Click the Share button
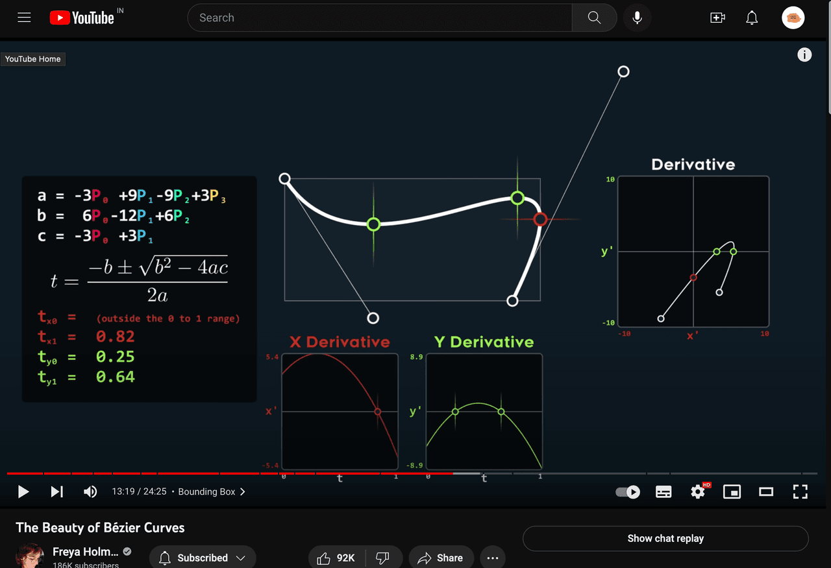This screenshot has width=831, height=568. point(441,558)
